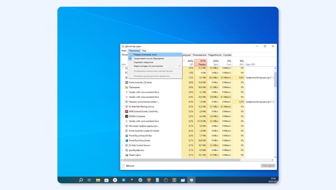Open File Explorer from the taskbar
This screenshot has width=336, height=190.
[98, 180]
